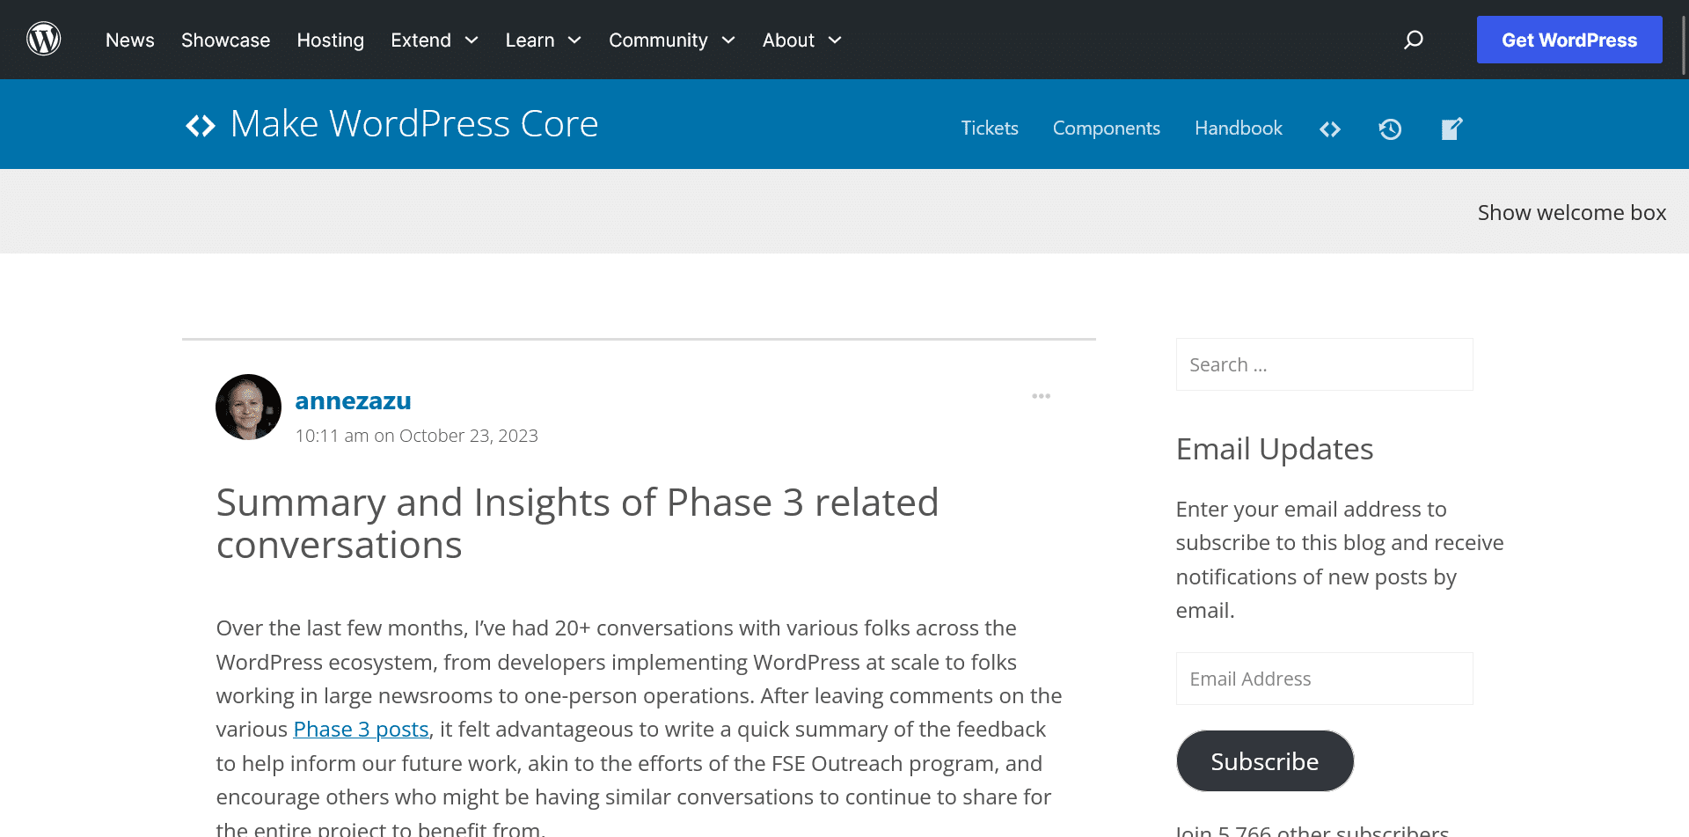Click the sidebar Search field
Image resolution: width=1689 pixels, height=837 pixels.
click(1324, 364)
